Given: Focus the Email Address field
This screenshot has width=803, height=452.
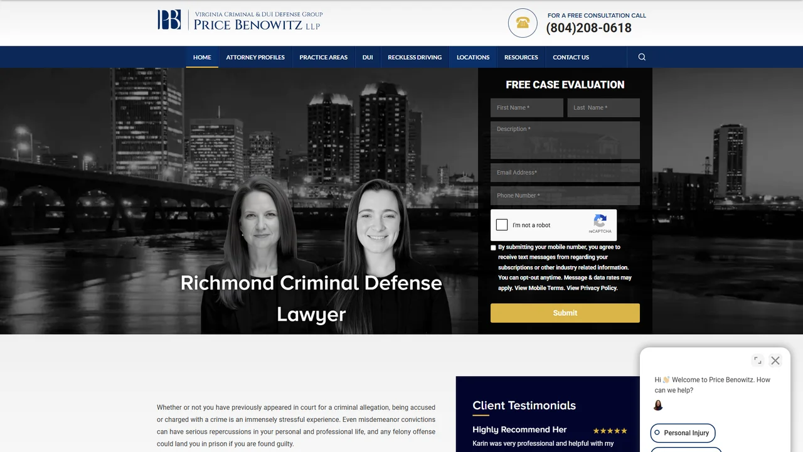Looking at the screenshot, I should 565,173.
